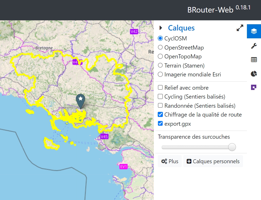Screen dimensions: 261x200
Task: Click the V45 cycle route badge
Action: pyautogui.click(x=104, y=136)
